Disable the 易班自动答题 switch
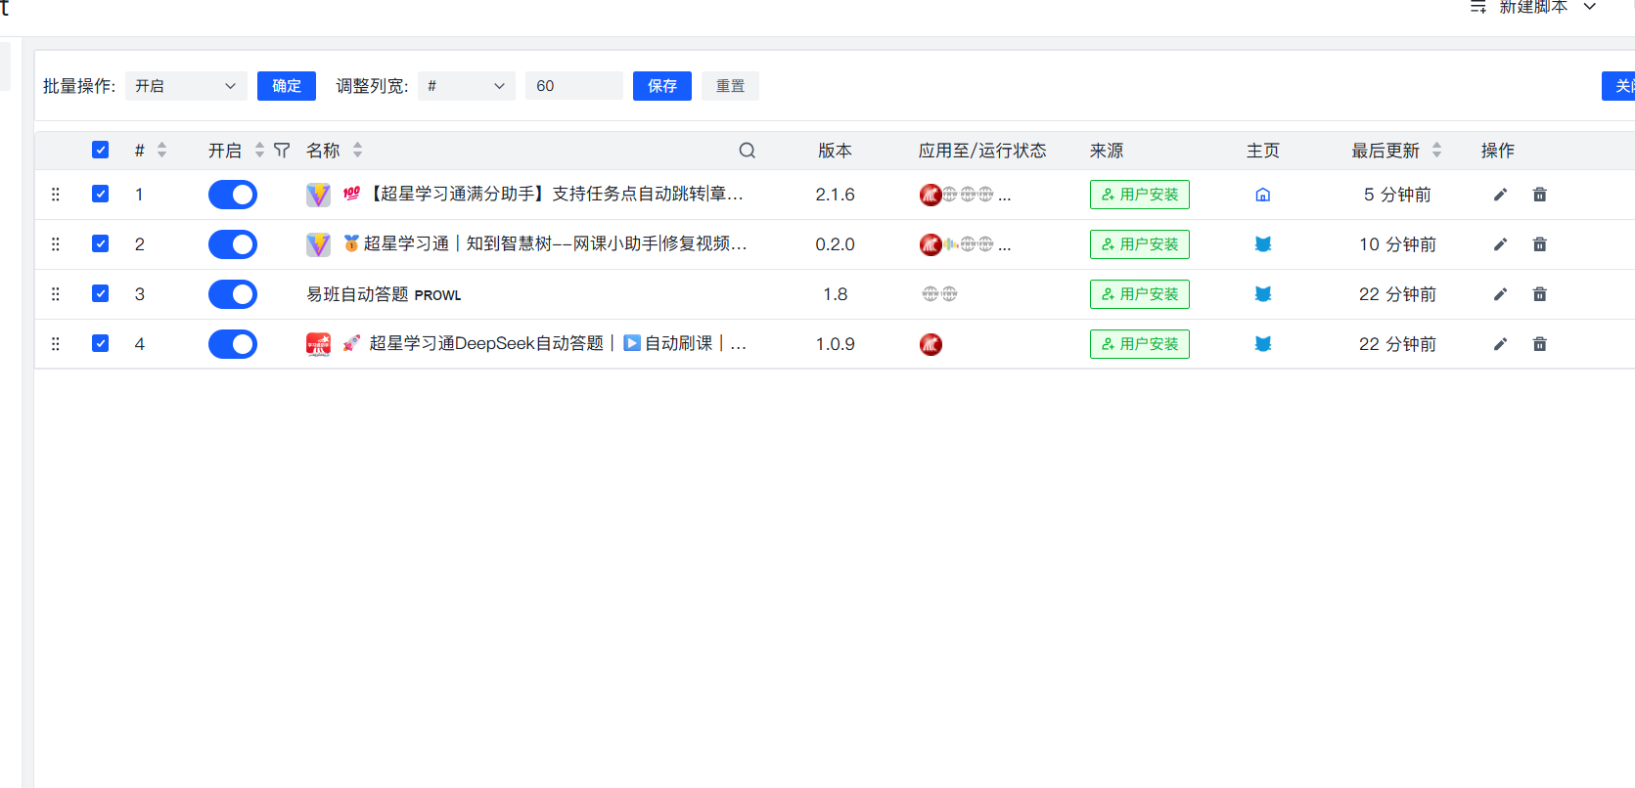The width and height of the screenshot is (1635, 788). 233,294
